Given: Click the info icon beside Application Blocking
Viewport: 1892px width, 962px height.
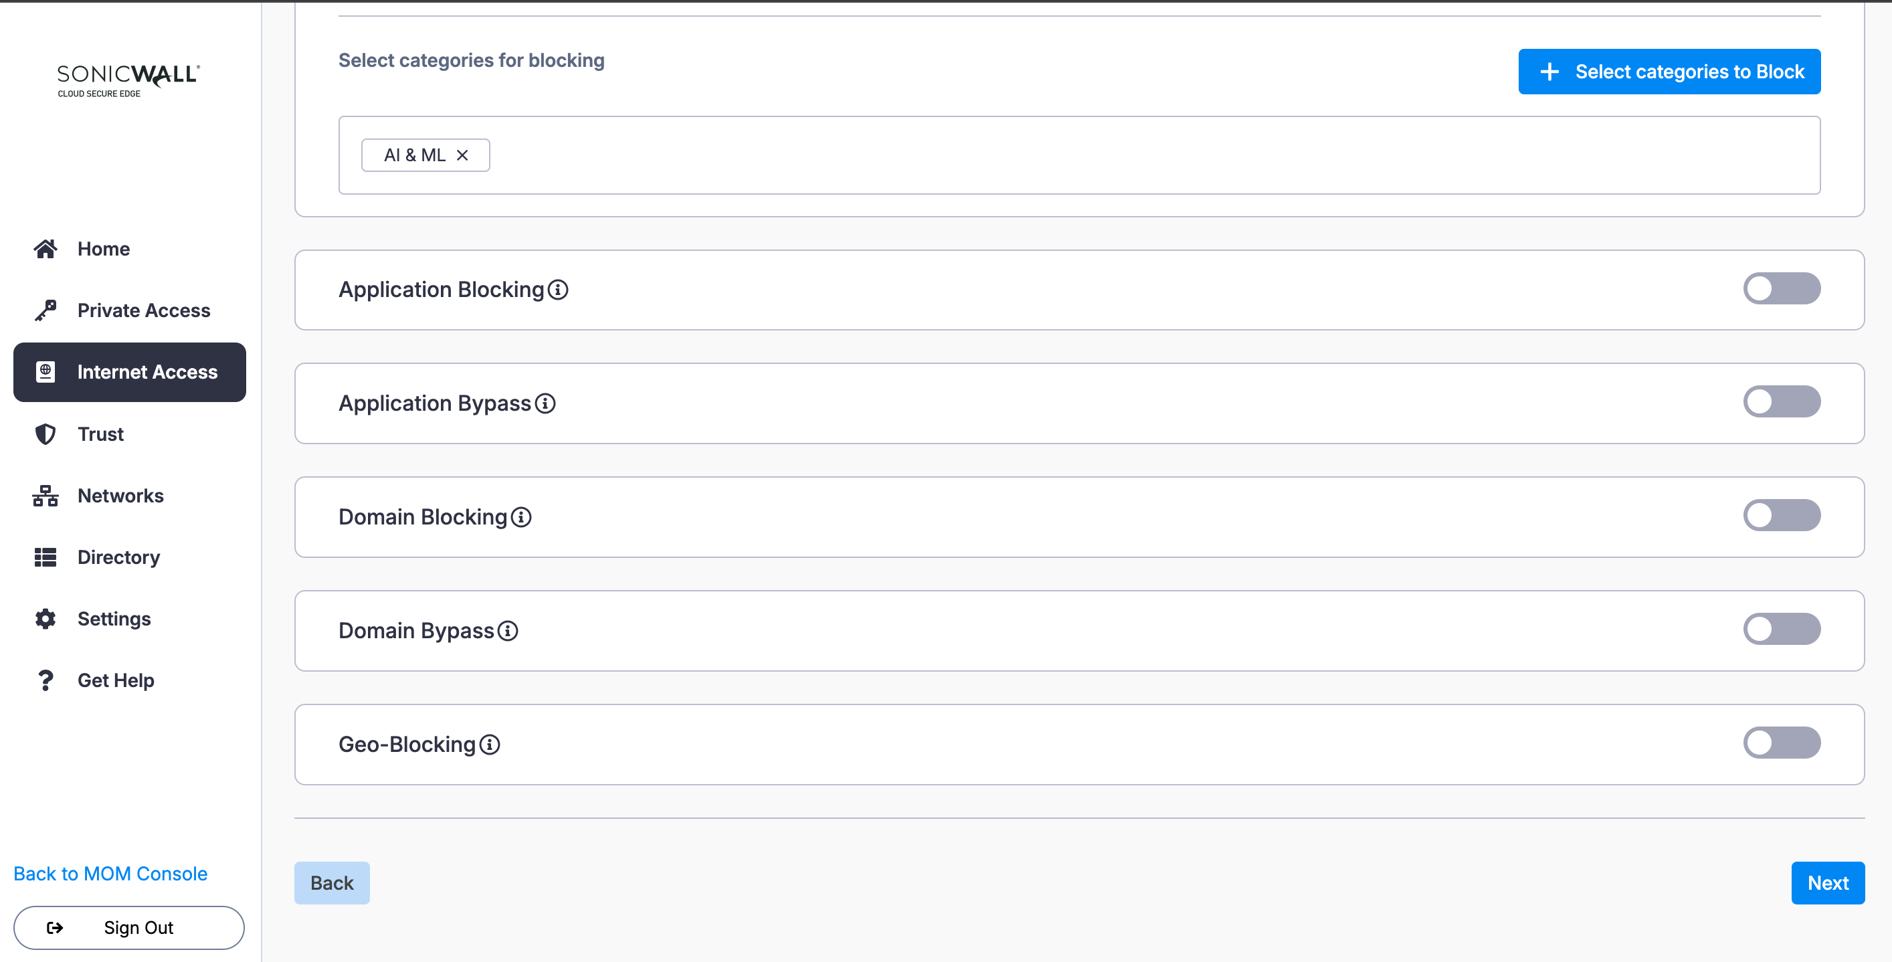Looking at the screenshot, I should point(558,290).
